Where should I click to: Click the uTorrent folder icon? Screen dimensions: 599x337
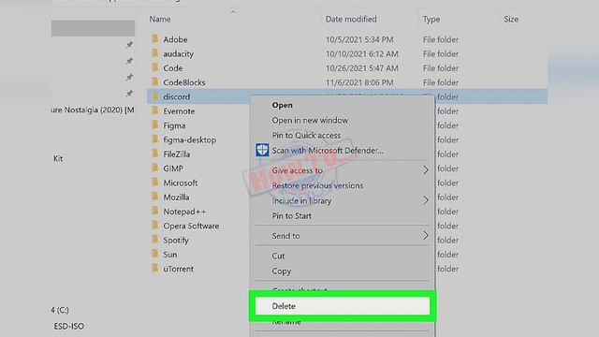click(154, 269)
